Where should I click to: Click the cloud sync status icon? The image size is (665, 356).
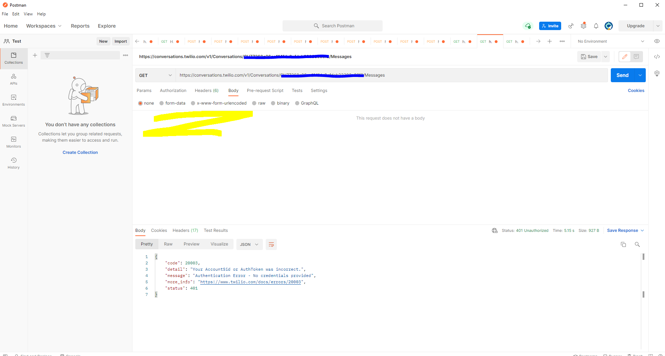528,26
